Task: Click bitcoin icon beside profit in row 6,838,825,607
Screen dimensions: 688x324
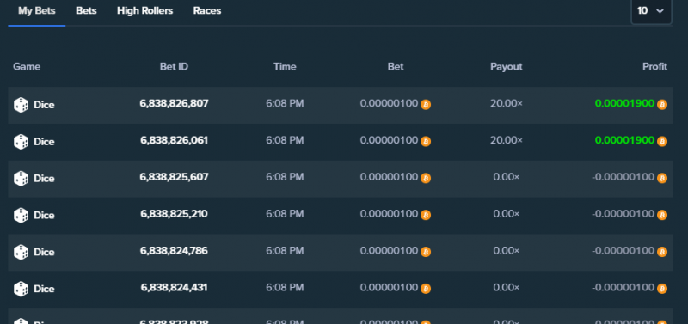Action: pos(662,178)
